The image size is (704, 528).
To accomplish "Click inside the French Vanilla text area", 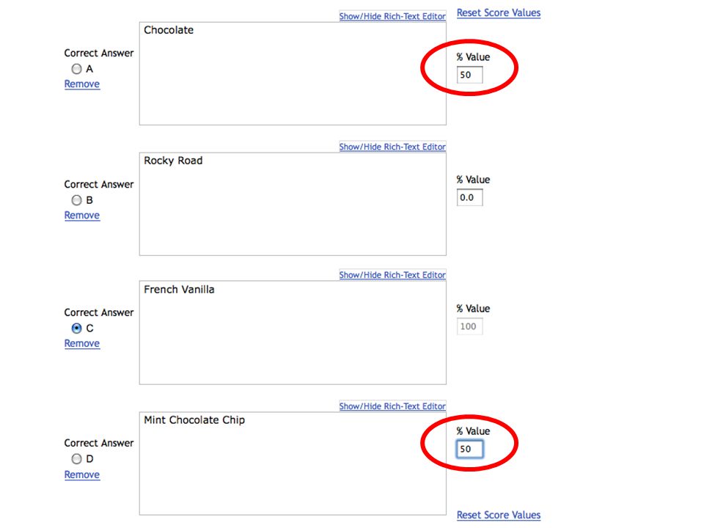I will 293,333.
